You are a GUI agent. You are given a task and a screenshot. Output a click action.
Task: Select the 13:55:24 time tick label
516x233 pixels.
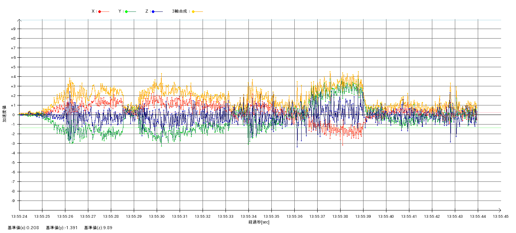coord(19,216)
